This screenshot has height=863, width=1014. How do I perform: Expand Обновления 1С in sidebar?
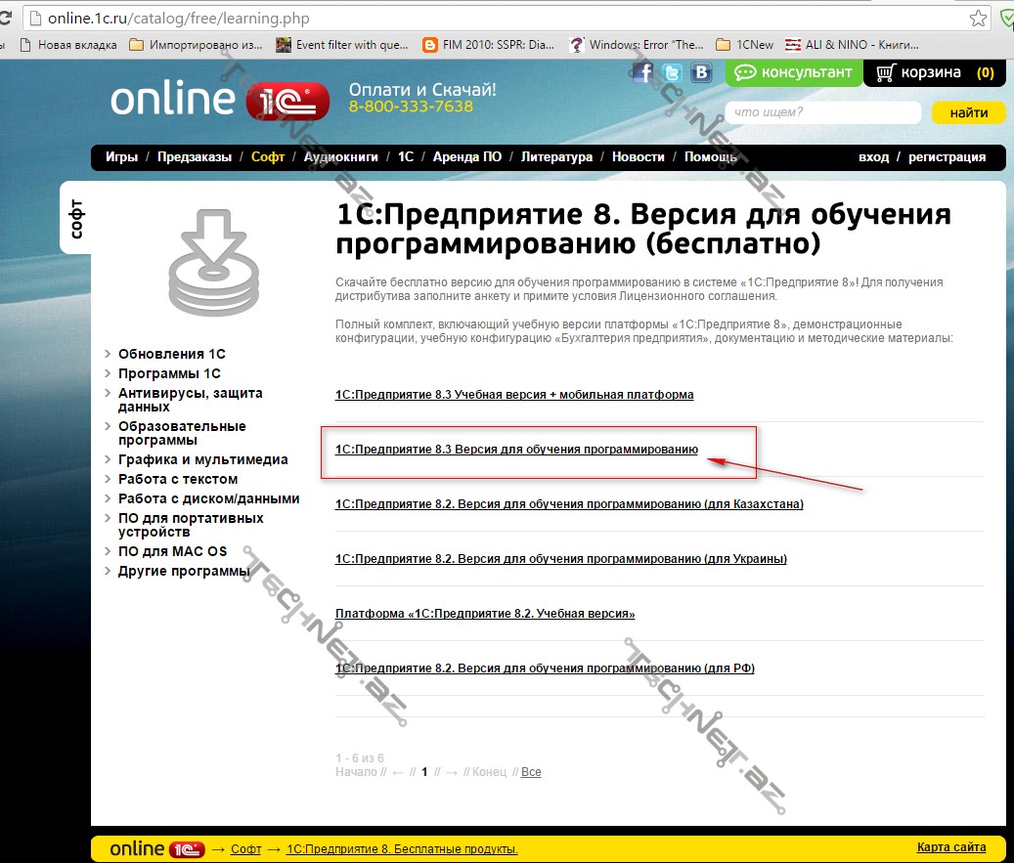pyautogui.click(x=172, y=354)
